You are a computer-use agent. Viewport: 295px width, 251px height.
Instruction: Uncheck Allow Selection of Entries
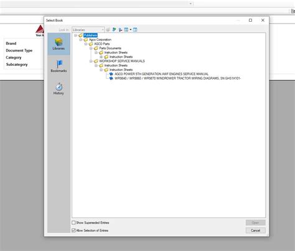tap(73, 230)
